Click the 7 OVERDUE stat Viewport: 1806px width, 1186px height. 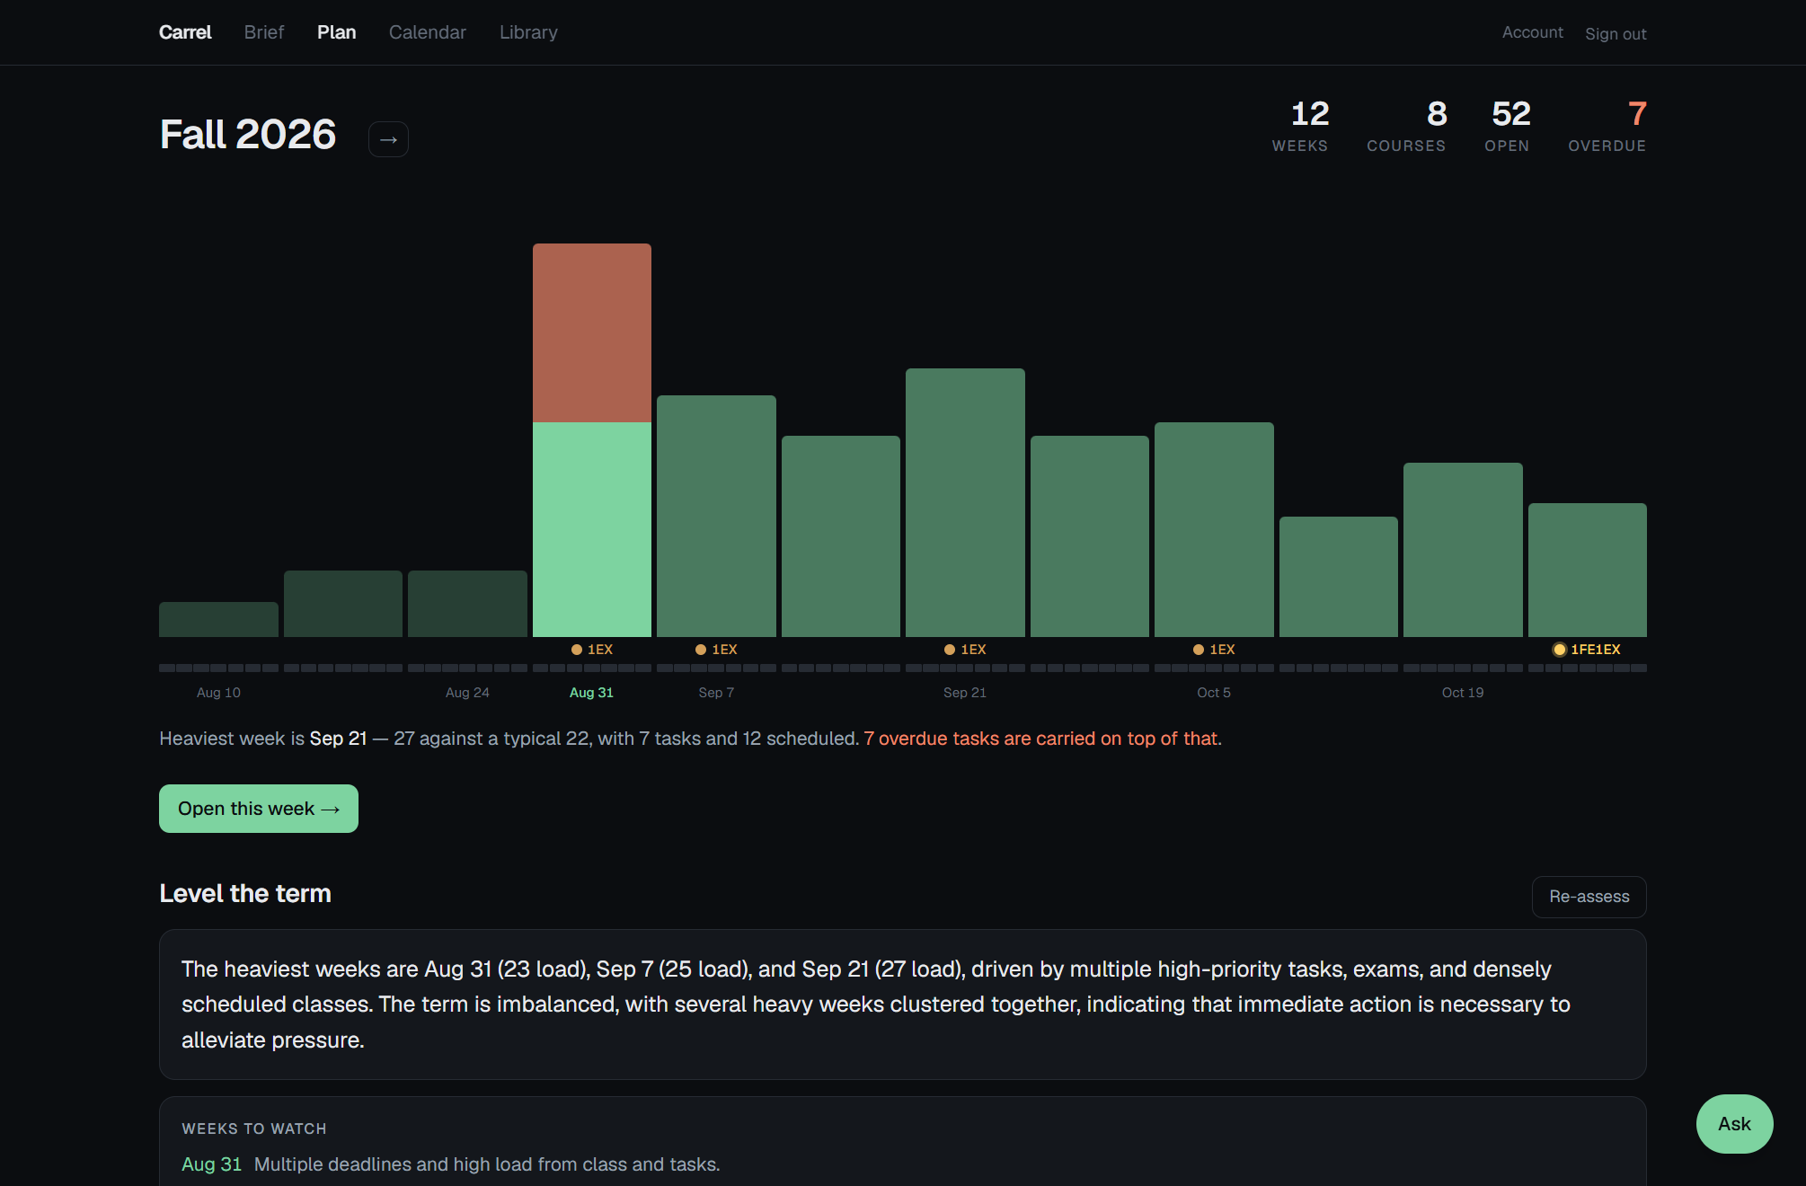[x=1607, y=126]
